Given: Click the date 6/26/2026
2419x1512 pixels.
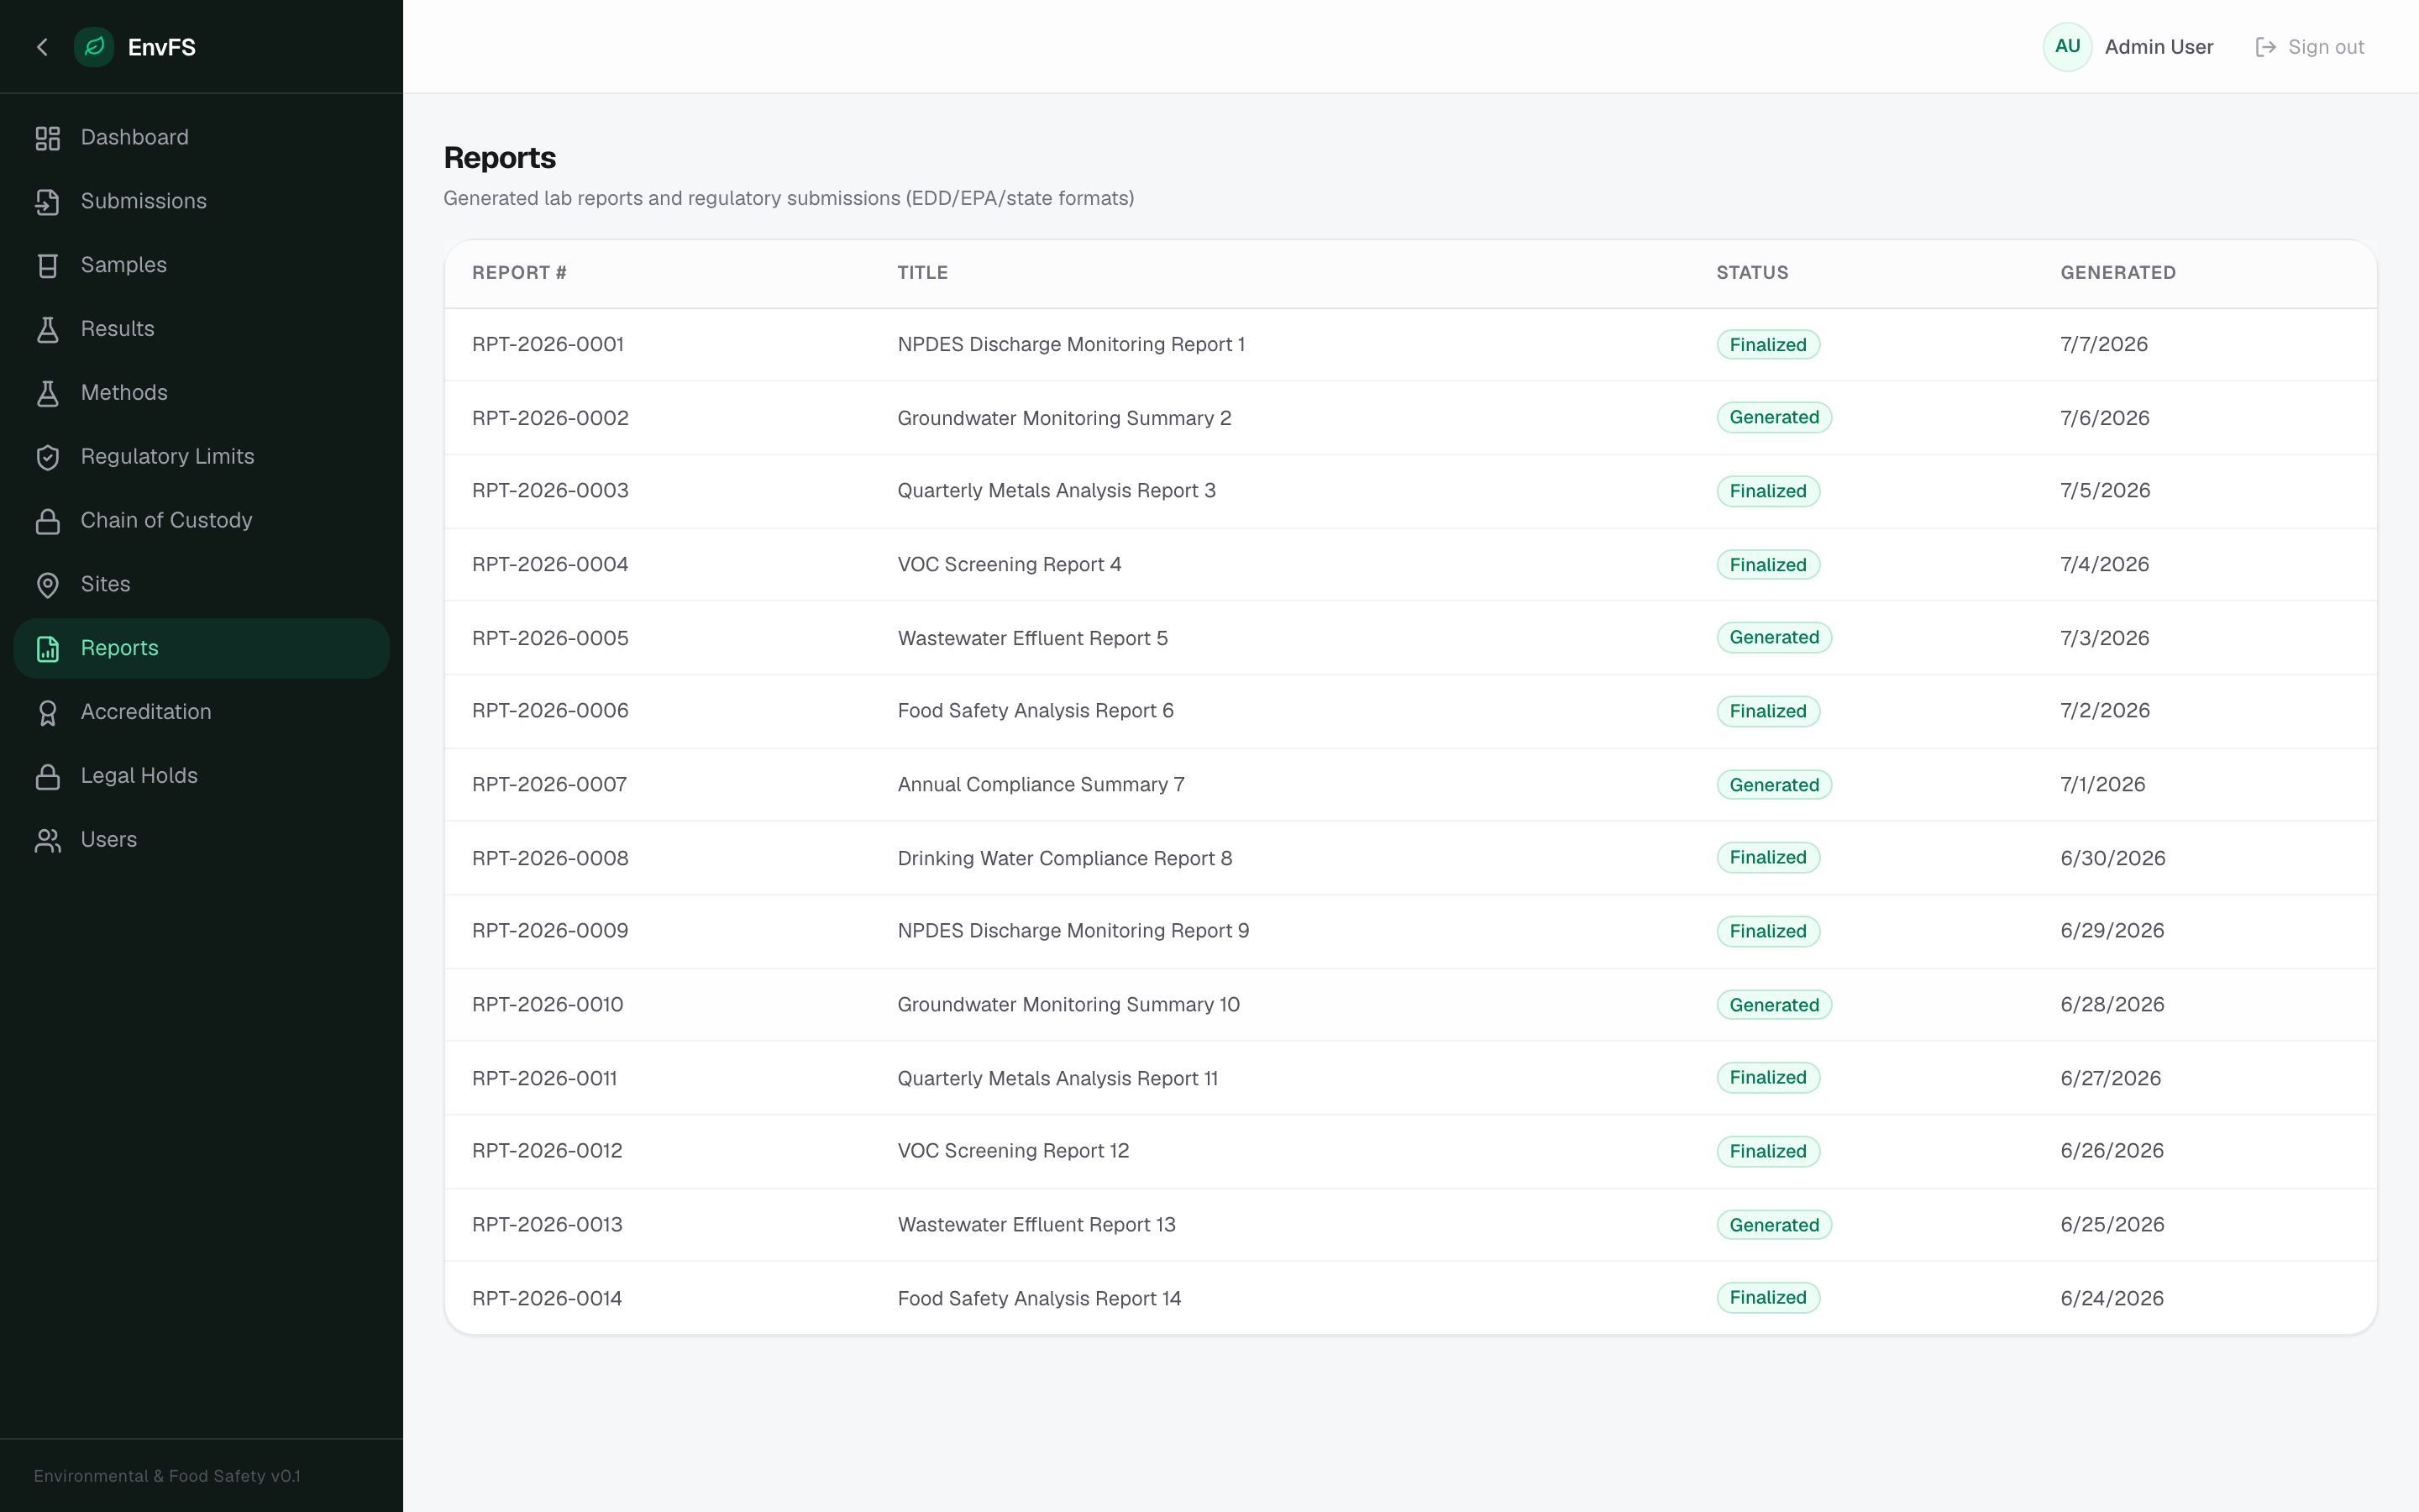Looking at the screenshot, I should (x=2111, y=1151).
